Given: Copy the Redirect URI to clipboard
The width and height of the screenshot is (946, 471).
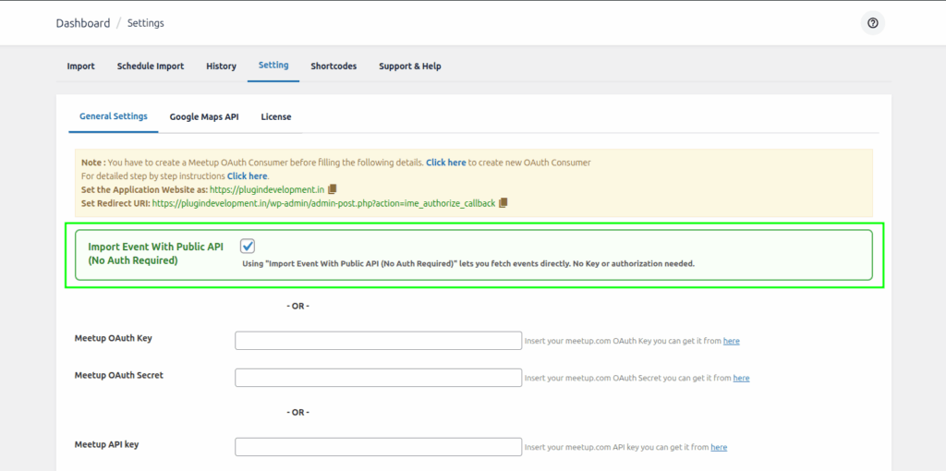Looking at the screenshot, I should tap(503, 203).
